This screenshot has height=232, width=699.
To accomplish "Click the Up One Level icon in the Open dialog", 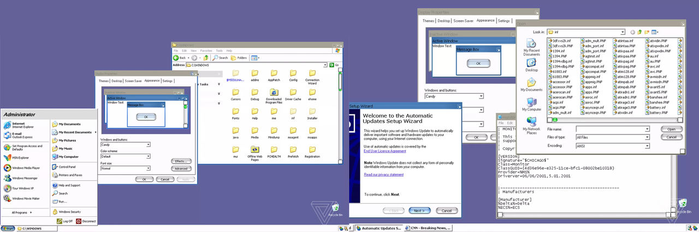I will [639, 32].
